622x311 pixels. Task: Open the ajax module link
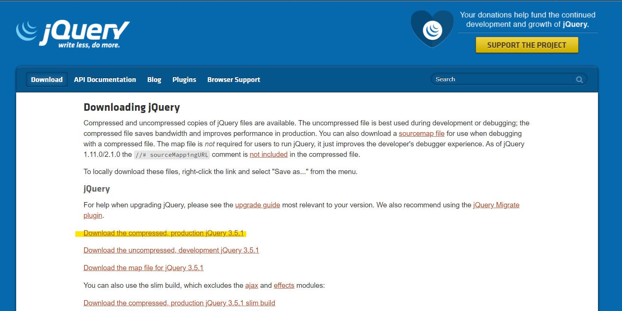(252, 286)
